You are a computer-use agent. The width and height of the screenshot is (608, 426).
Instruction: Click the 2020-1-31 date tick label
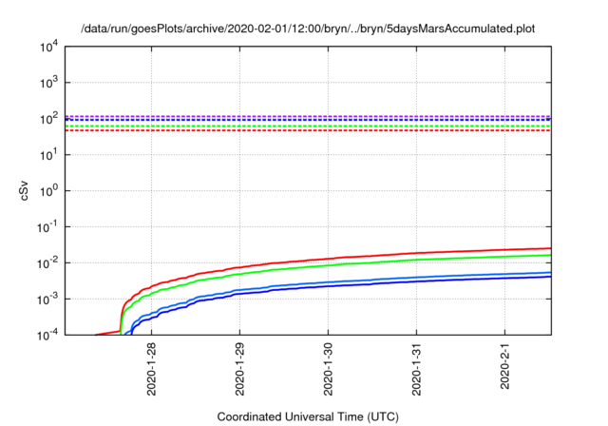point(416,369)
